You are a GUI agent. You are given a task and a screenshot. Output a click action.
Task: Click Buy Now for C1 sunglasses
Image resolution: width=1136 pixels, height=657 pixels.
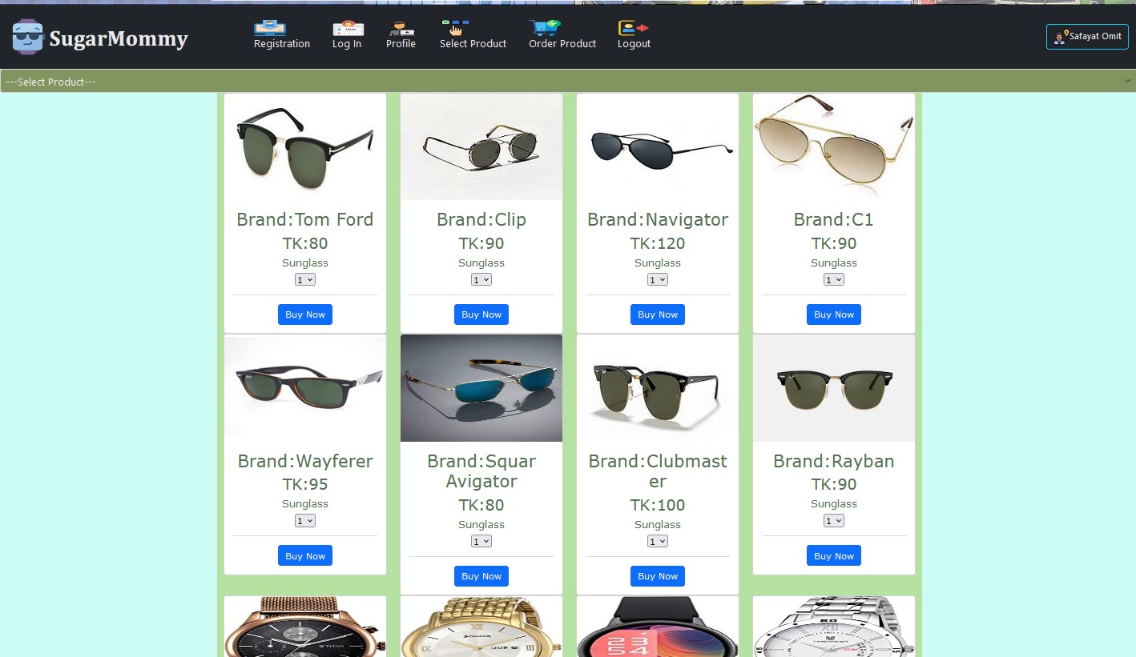tap(834, 314)
